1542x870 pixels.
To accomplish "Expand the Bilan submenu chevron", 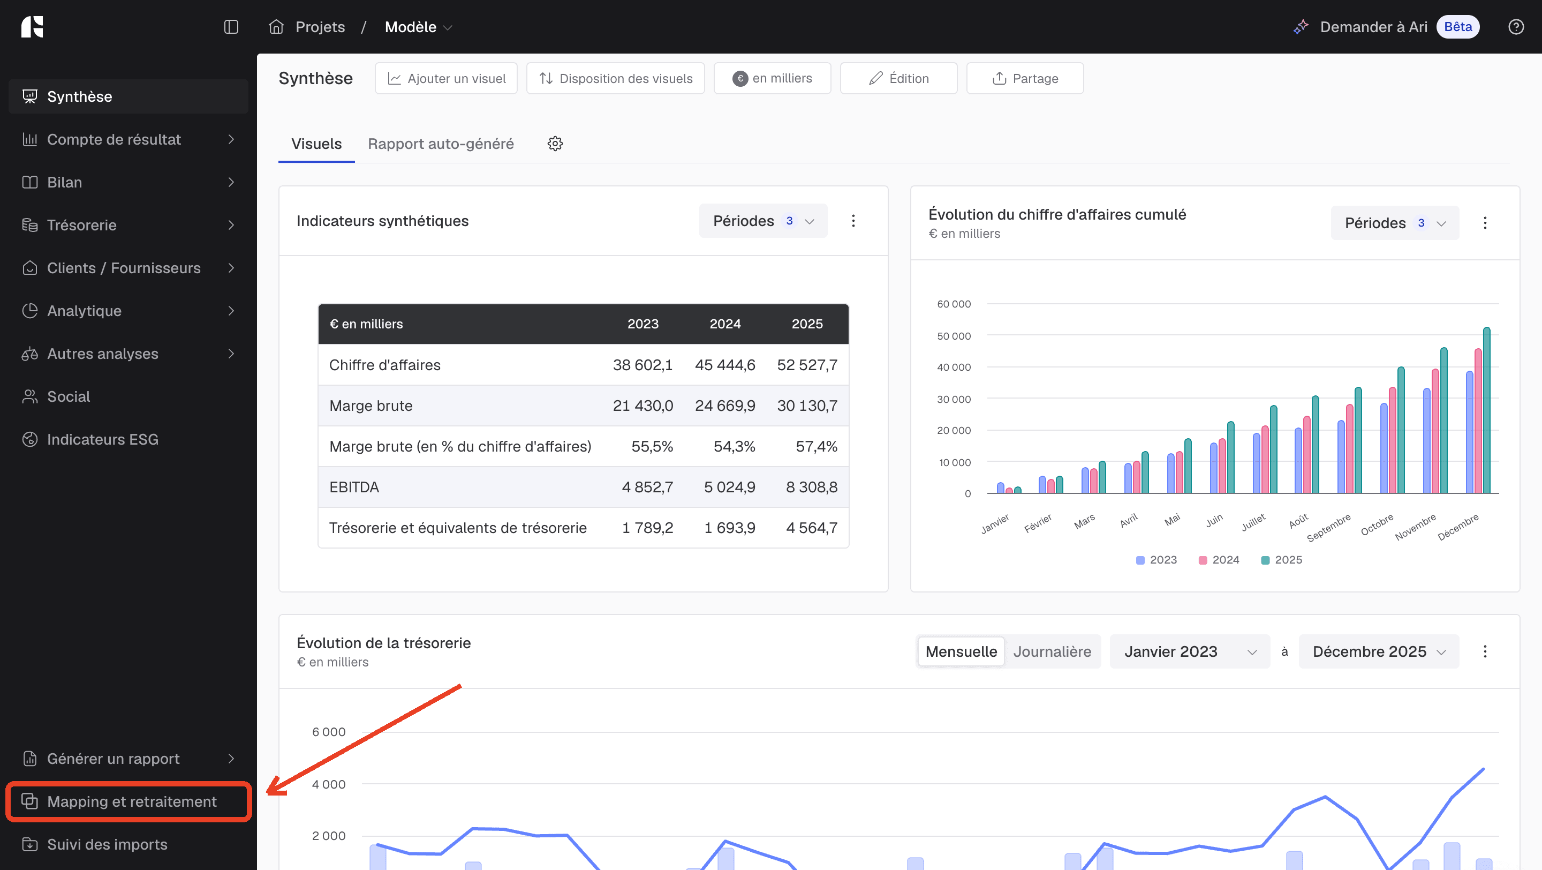I will pyautogui.click(x=231, y=182).
